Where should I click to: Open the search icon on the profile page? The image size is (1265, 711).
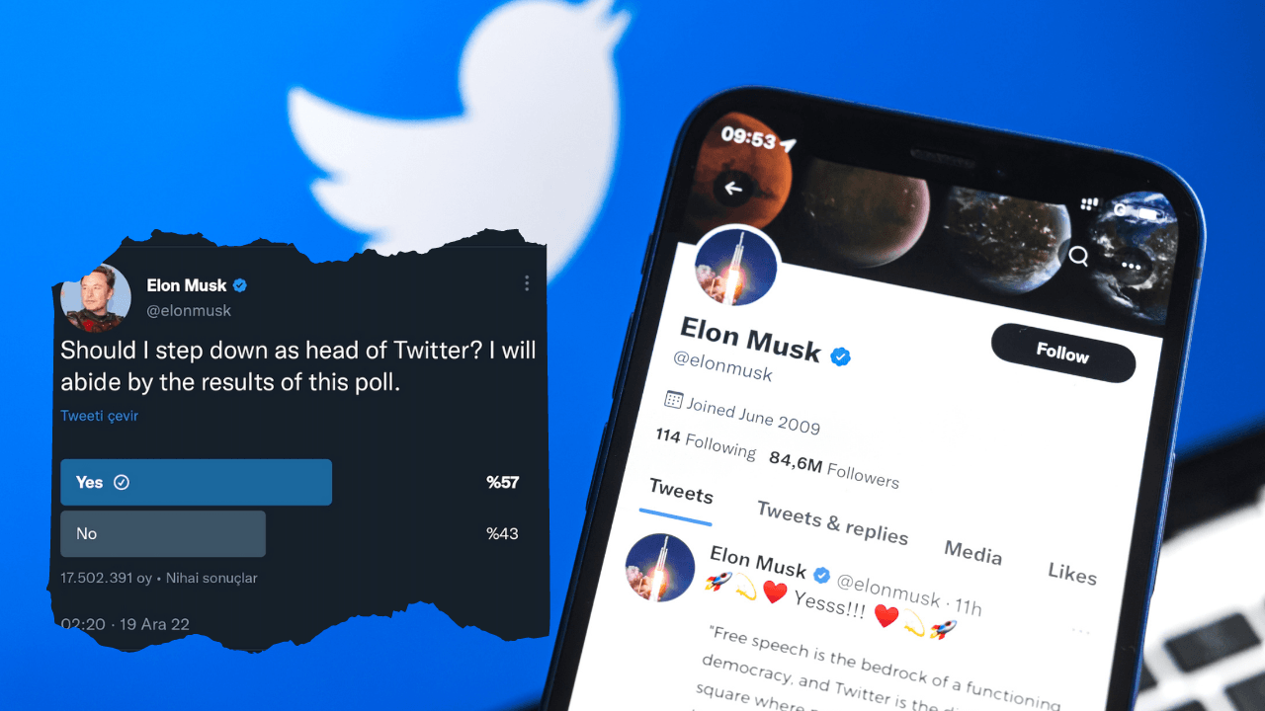coord(1078,256)
